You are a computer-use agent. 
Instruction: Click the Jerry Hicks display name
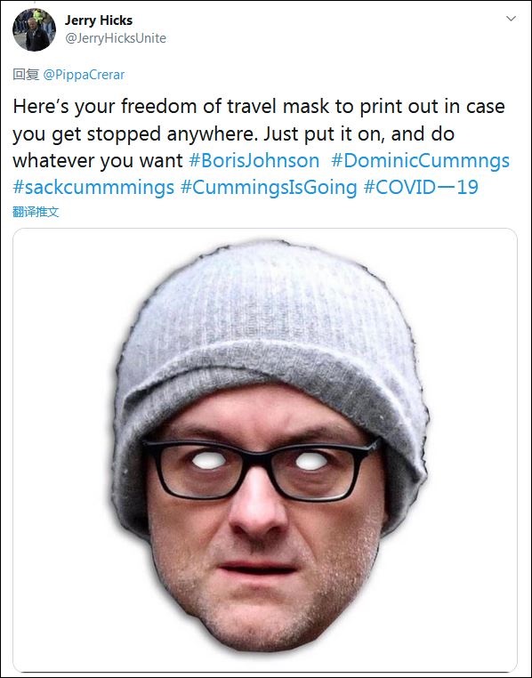point(99,20)
